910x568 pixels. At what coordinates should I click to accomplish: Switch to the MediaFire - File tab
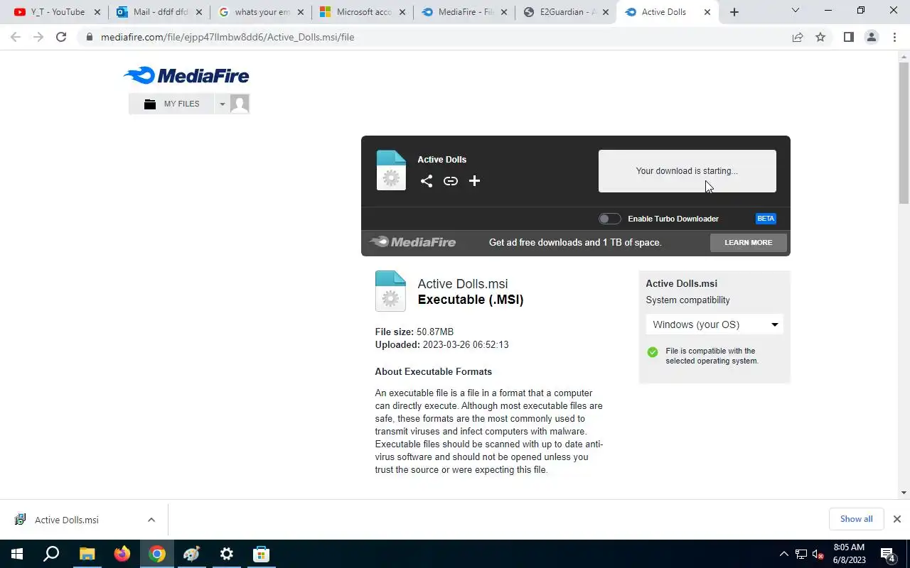click(x=465, y=12)
